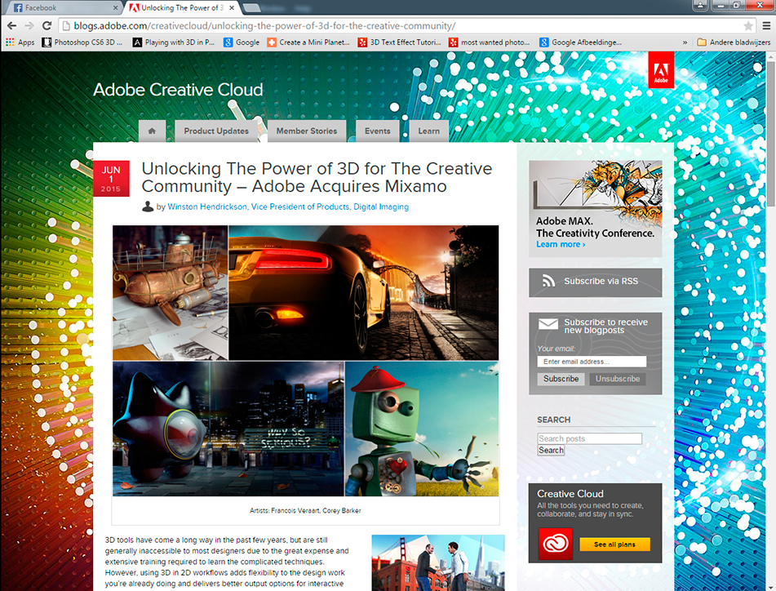Click the SEARCH sidebar heading

click(x=554, y=420)
